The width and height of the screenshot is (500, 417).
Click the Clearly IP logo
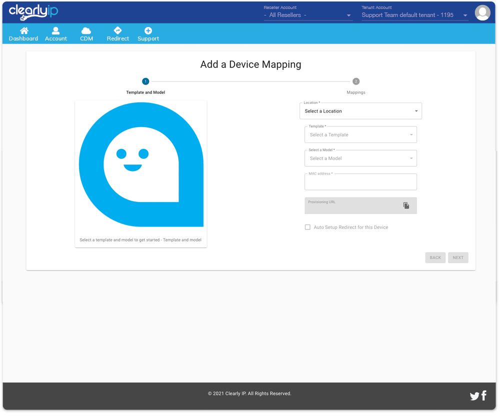[x=33, y=12]
